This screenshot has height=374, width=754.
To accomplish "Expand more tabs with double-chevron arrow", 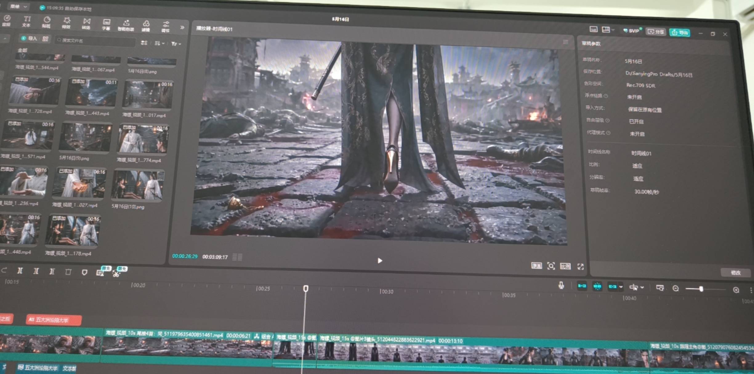I will (182, 27).
